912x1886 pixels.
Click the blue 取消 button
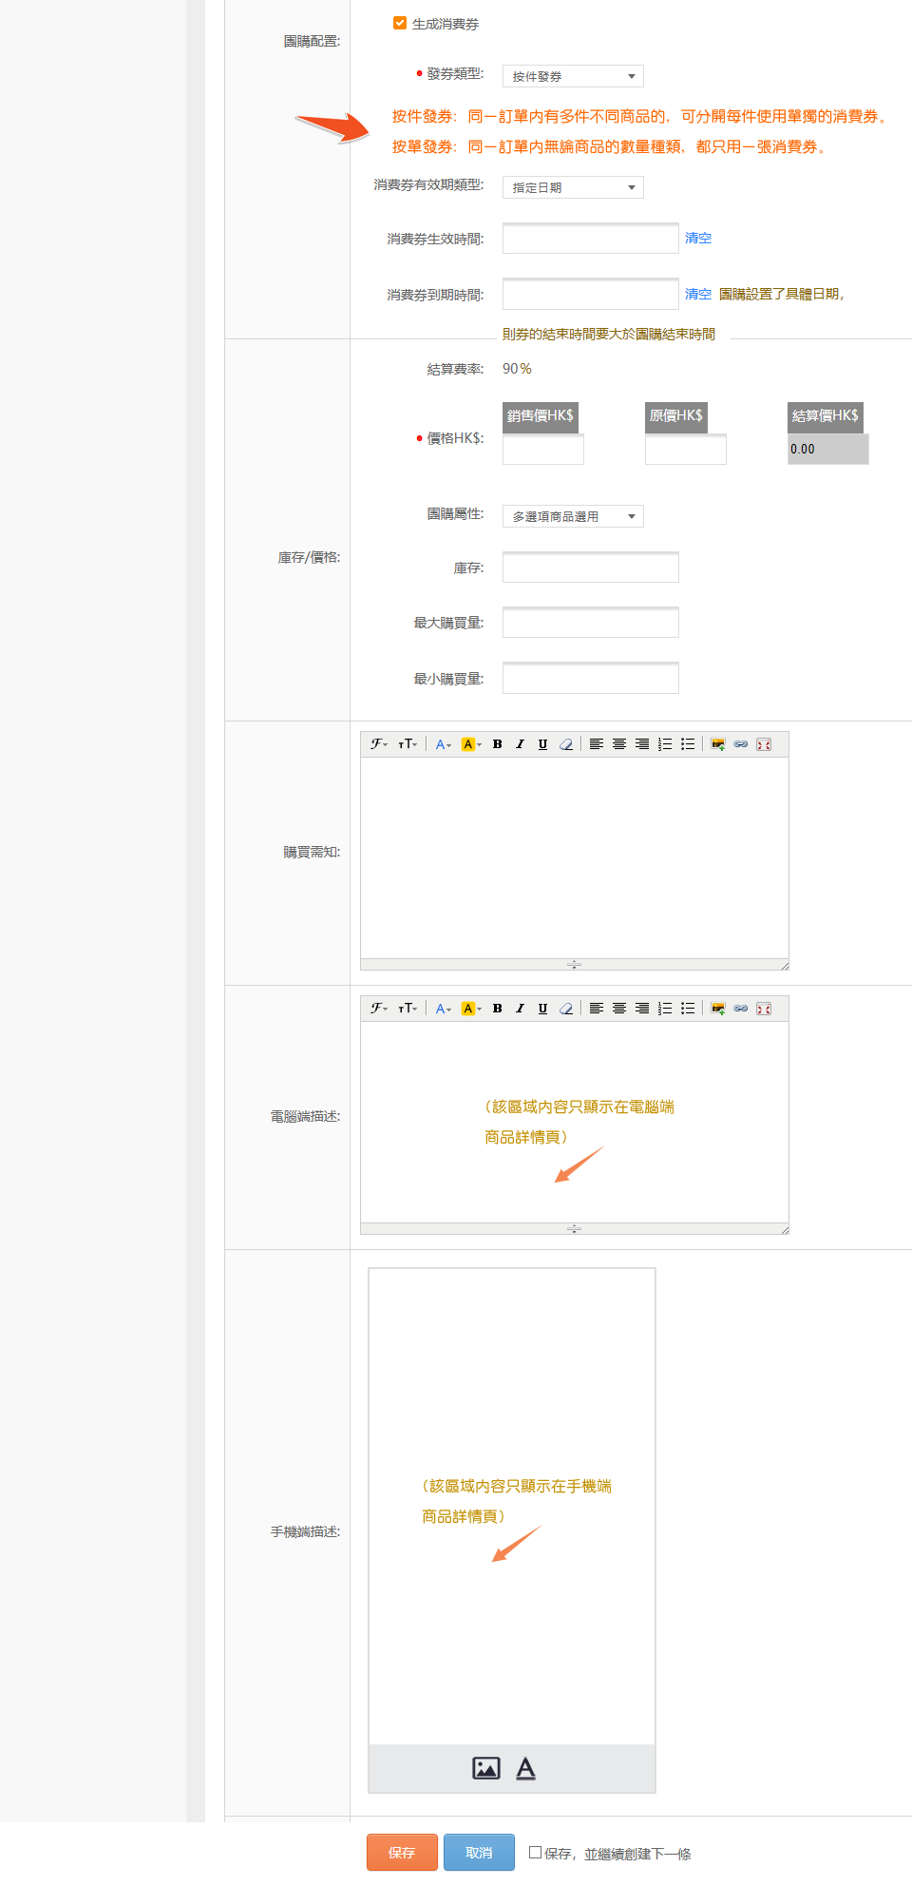pyautogui.click(x=479, y=1852)
